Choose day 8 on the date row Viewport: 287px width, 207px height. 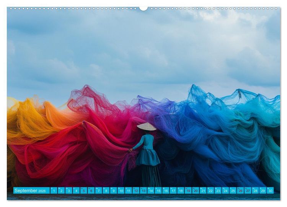click(x=106, y=191)
